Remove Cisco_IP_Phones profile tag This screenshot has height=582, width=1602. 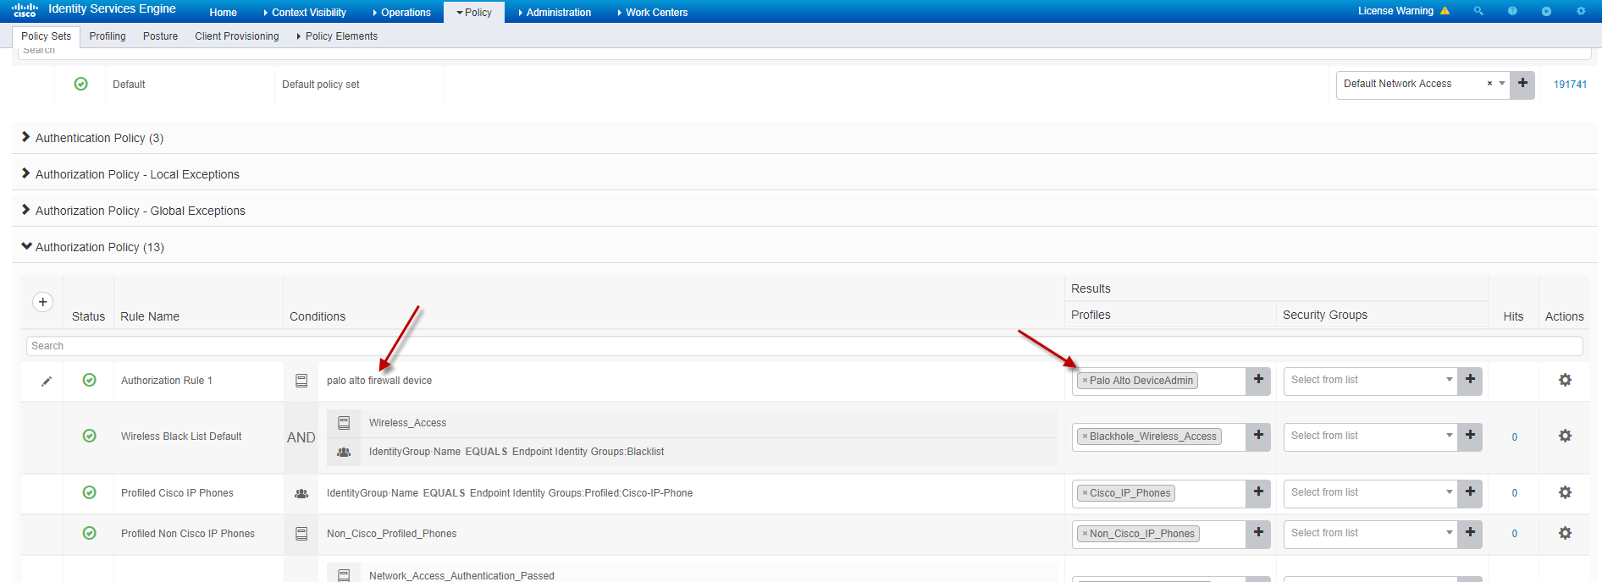[x=1085, y=493]
